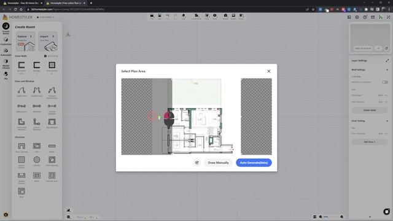393x221 pixels.
Task: Expand the Layer Settings panel
Action: [387, 61]
